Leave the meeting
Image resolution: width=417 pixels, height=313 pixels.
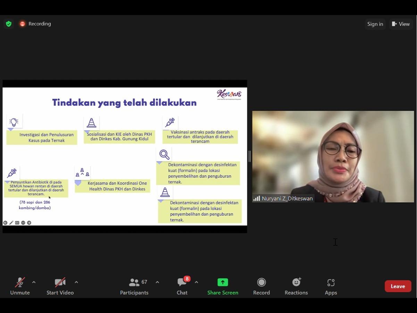click(398, 286)
